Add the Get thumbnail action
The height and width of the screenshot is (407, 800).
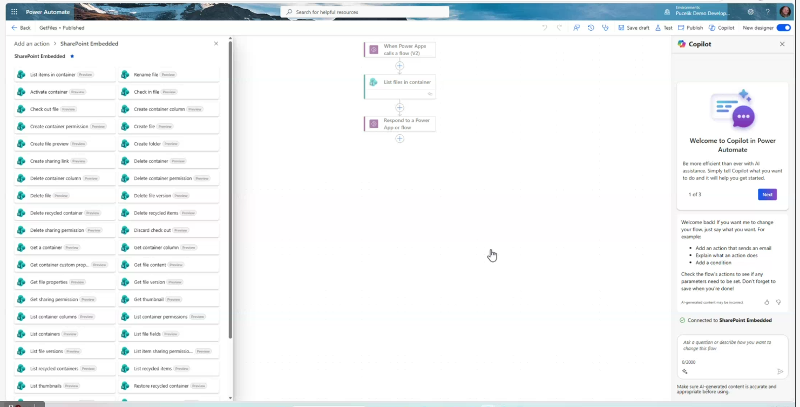click(x=168, y=299)
